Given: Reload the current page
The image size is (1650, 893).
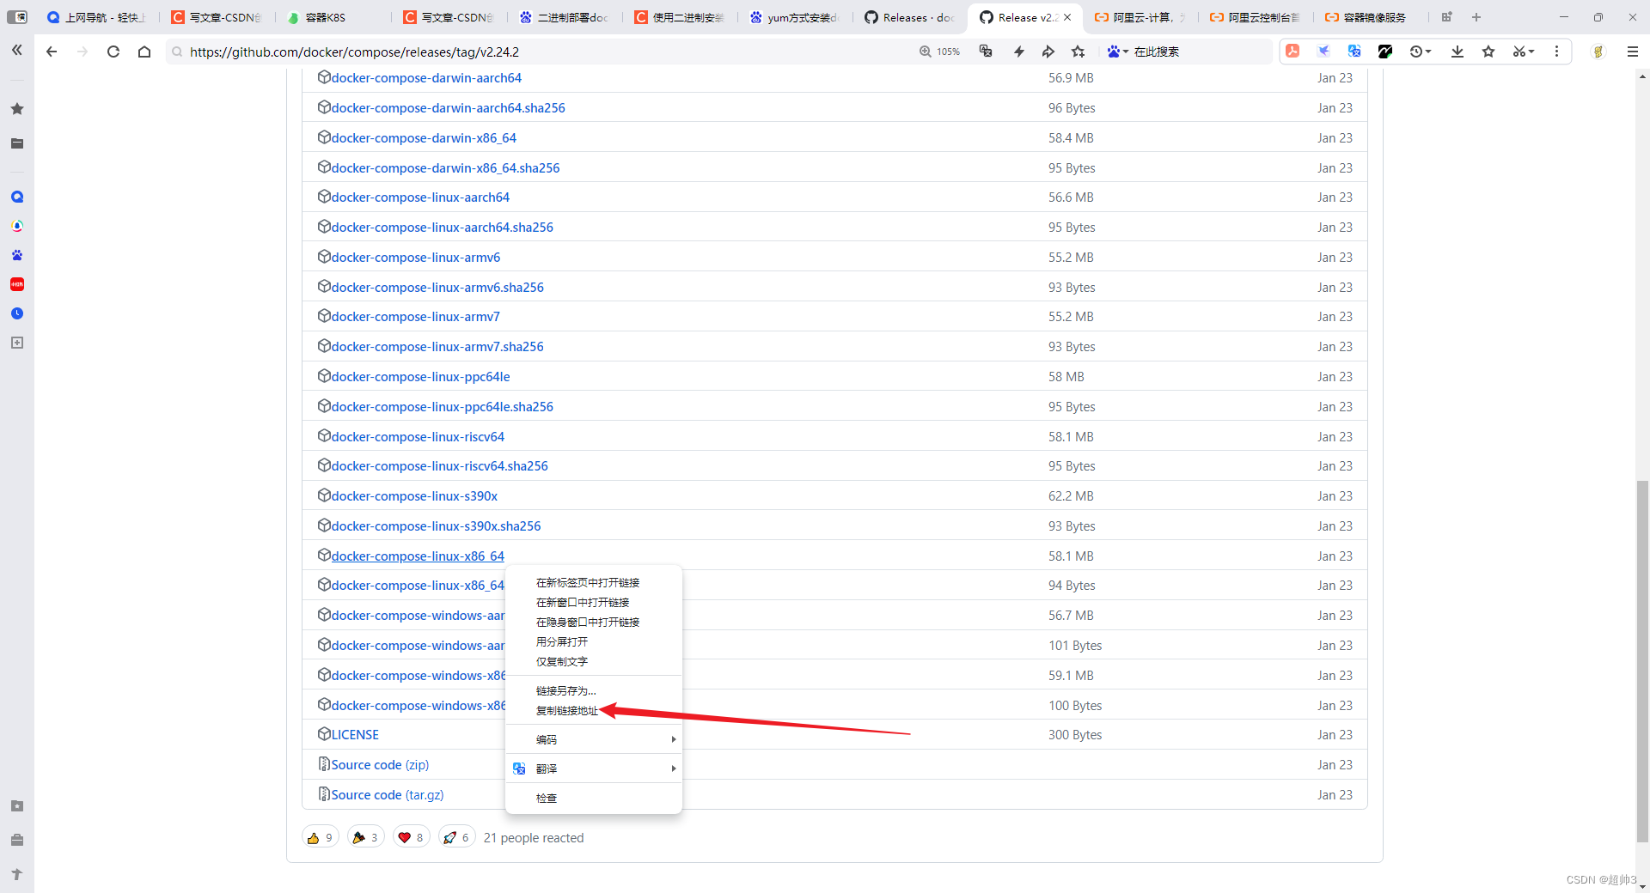Looking at the screenshot, I should point(113,52).
